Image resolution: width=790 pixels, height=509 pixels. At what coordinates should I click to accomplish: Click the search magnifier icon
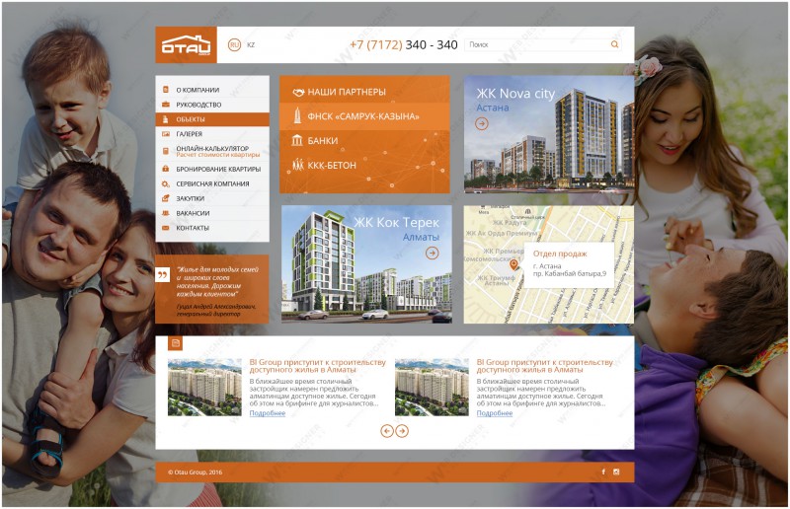(x=614, y=44)
